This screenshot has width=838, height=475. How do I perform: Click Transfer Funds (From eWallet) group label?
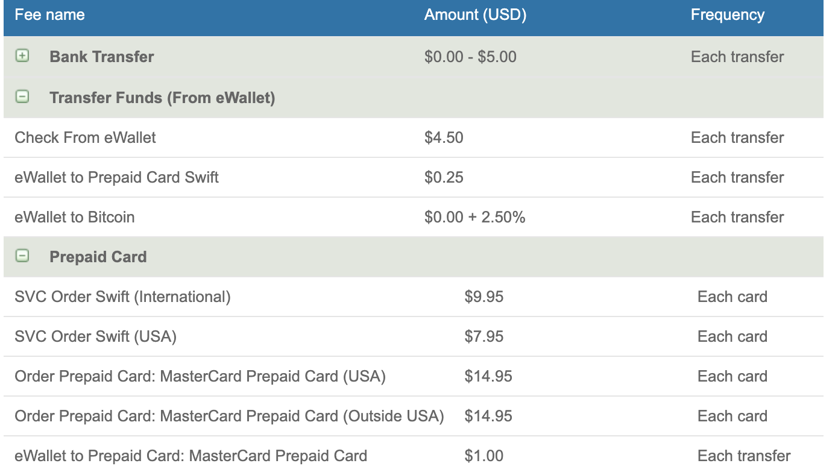(x=162, y=98)
